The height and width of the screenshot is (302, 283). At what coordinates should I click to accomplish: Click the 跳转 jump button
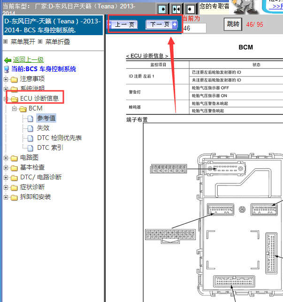pos(233,24)
